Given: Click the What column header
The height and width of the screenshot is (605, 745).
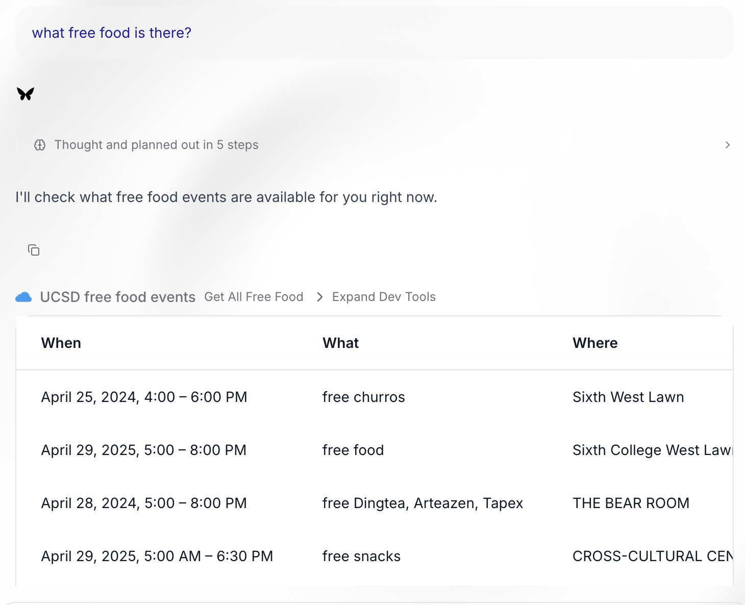Looking at the screenshot, I should [x=340, y=343].
